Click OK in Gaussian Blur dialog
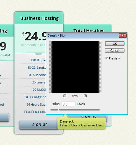This screenshot has height=145, width=136. 115,44
